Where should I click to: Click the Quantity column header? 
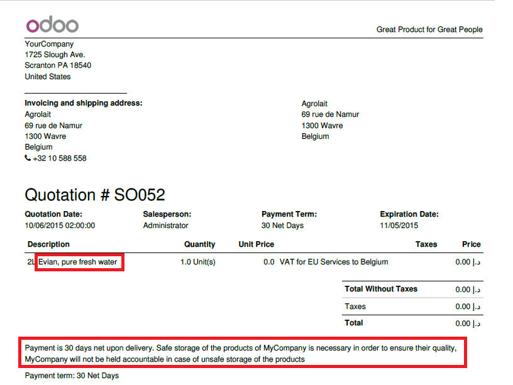[199, 244]
